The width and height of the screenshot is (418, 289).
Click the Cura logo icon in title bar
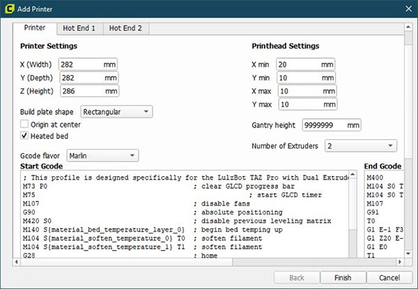point(9,10)
